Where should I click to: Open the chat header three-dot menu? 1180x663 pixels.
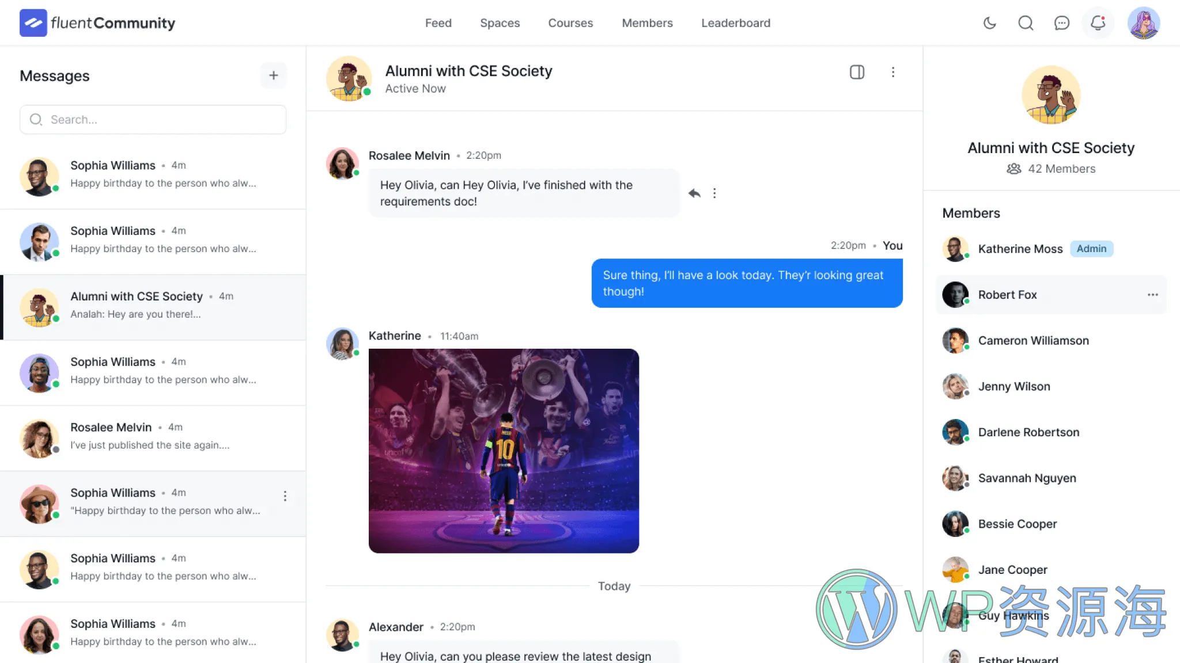click(893, 72)
